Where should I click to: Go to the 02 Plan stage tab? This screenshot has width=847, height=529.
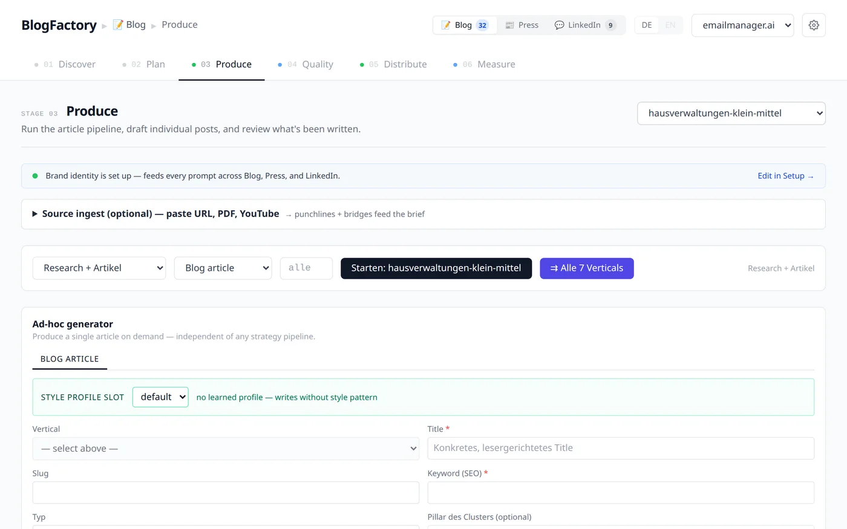(143, 65)
